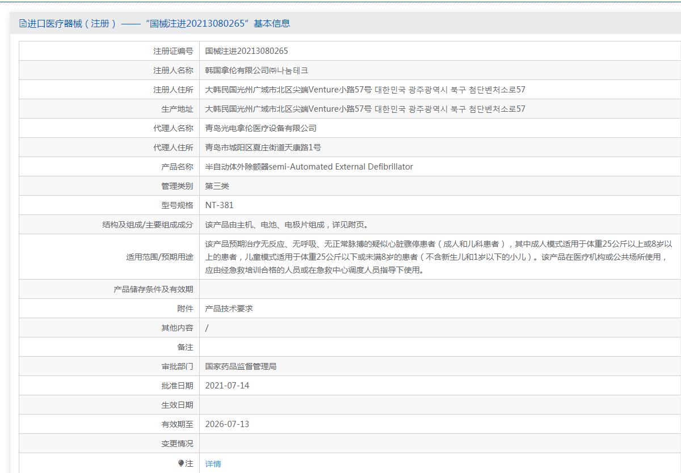The image size is (681, 473).
Task: Click the document icon beside the page title
Action: (23, 23)
